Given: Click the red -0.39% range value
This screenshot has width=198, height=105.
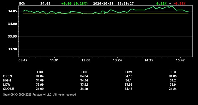Looking at the screenshot, I should 180,3.
